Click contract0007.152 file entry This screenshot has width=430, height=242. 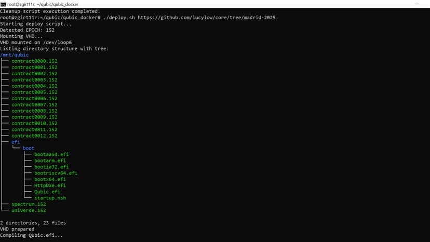34,105
